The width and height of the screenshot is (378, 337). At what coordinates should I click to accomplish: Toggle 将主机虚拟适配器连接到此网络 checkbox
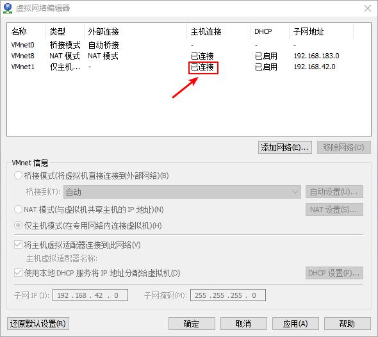[x=19, y=245]
